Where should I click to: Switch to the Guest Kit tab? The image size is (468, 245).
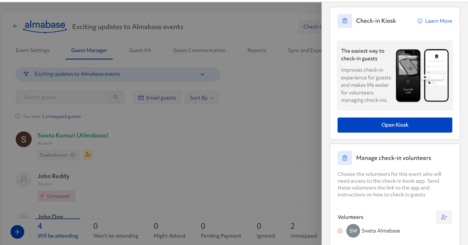[140, 50]
